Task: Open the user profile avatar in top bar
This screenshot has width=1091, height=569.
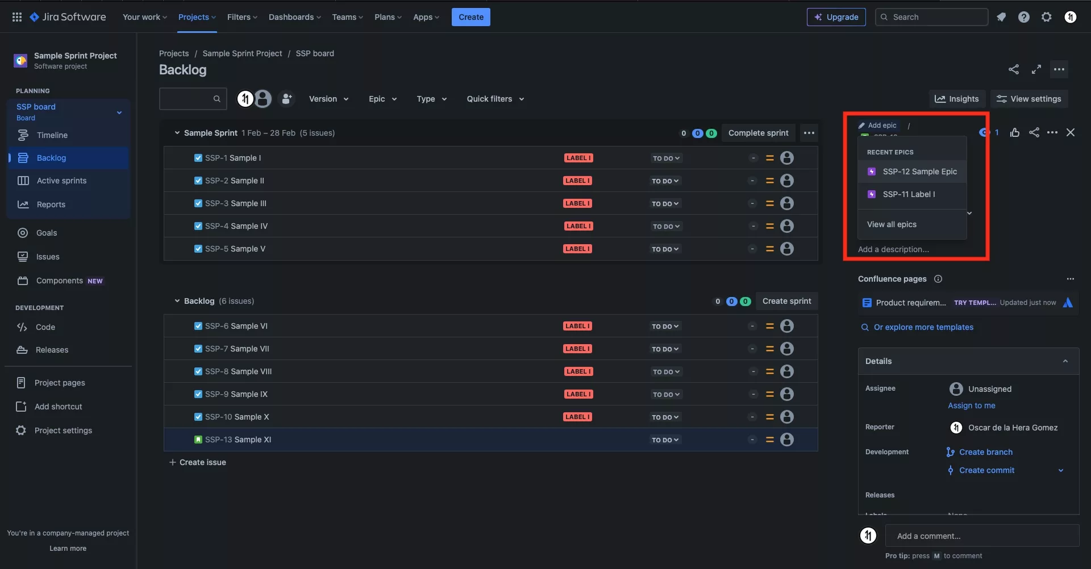Action: [x=1071, y=17]
